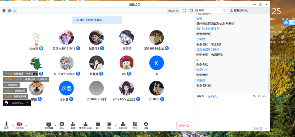Screen dimensions: 295x137
Task: Expand the arrow next to 静音
Action: coord(13,126)
